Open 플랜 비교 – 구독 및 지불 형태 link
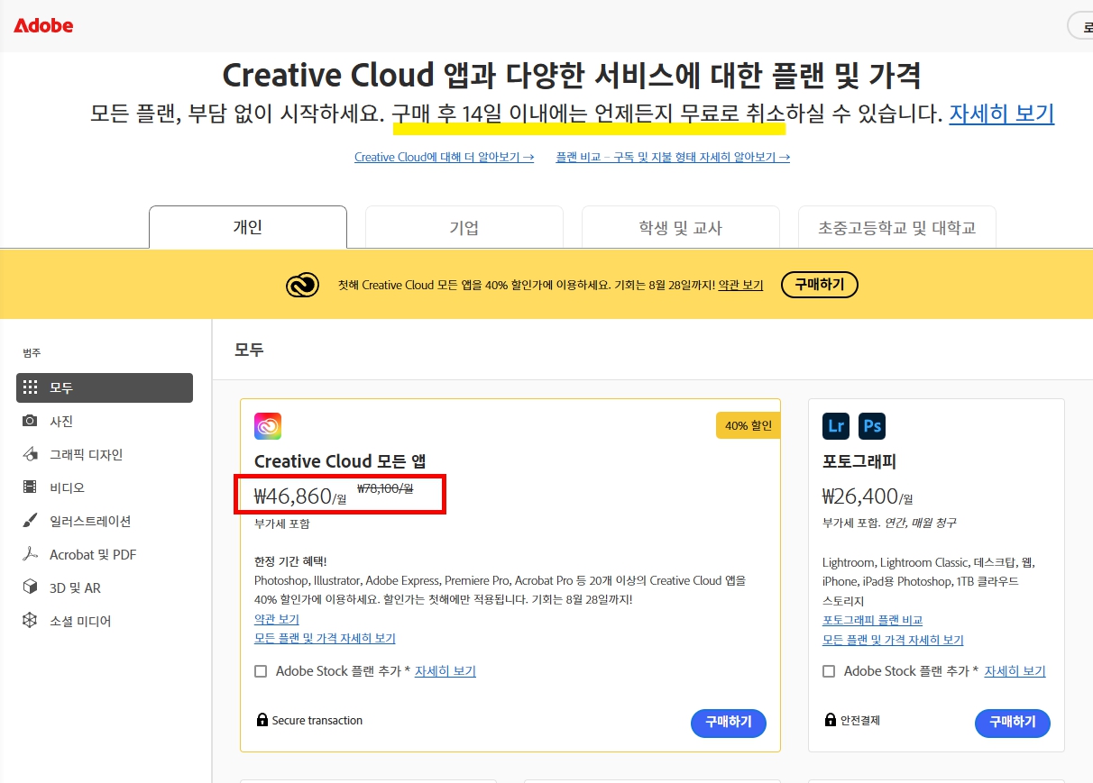The width and height of the screenshot is (1093, 783). 673,157
